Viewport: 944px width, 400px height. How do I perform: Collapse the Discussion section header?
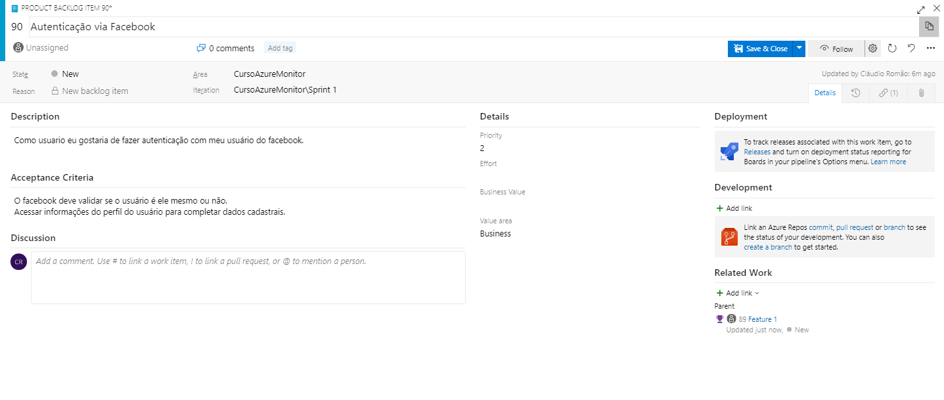coord(33,238)
